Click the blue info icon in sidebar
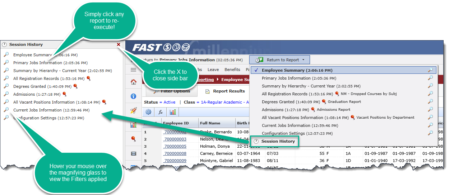 tap(134, 96)
